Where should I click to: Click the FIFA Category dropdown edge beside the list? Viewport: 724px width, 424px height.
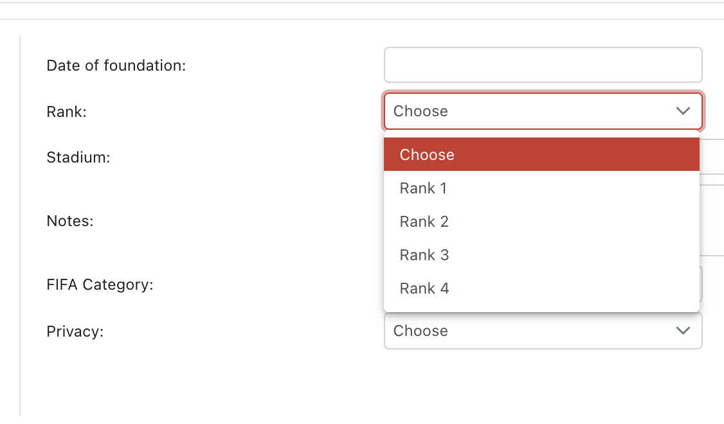701,285
